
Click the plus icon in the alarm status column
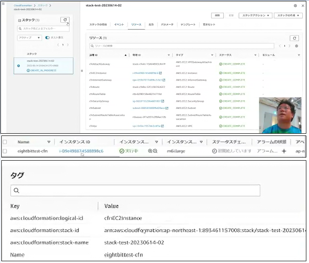(284, 151)
